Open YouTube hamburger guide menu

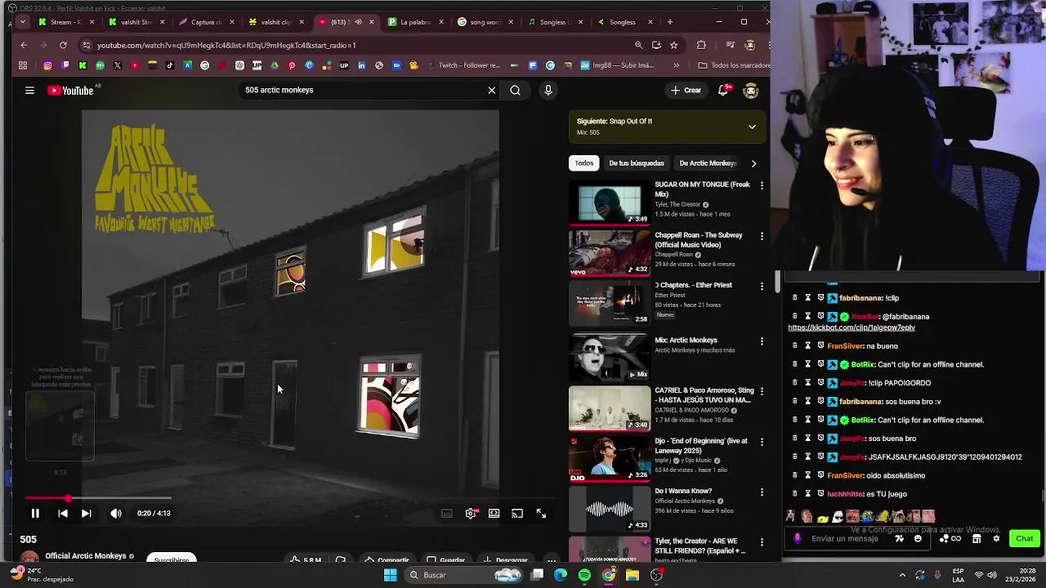coord(29,91)
